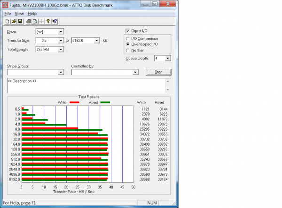Minimize the ATTO Disk Benchmark window
This screenshot has height=208, width=282.
pos(146,4)
